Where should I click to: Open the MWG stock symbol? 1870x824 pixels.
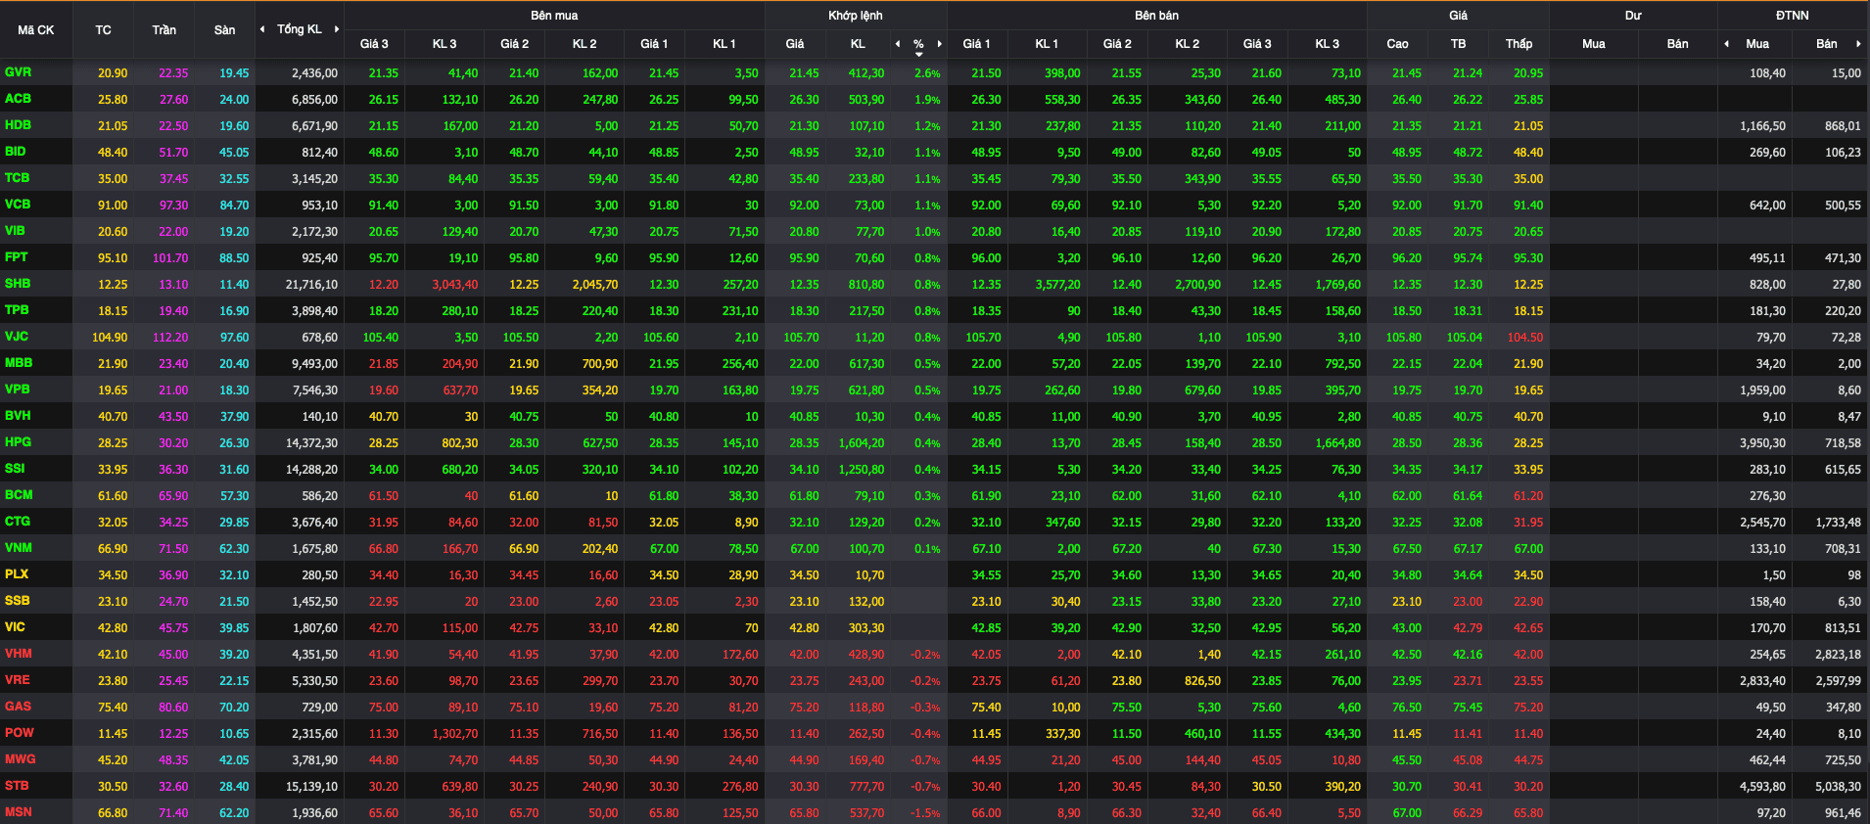(20, 759)
